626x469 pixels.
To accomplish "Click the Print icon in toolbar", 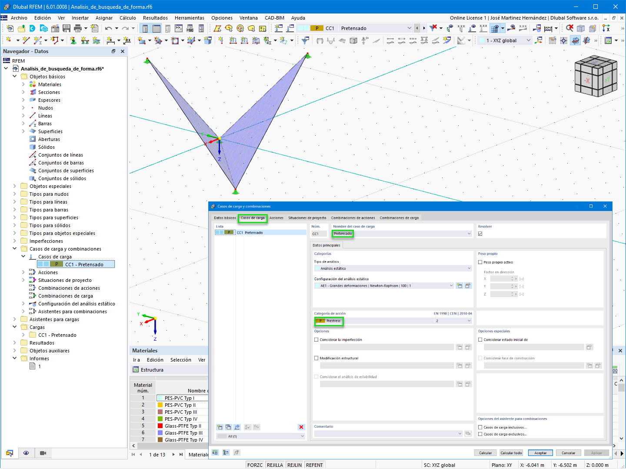I will coord(78,28).
